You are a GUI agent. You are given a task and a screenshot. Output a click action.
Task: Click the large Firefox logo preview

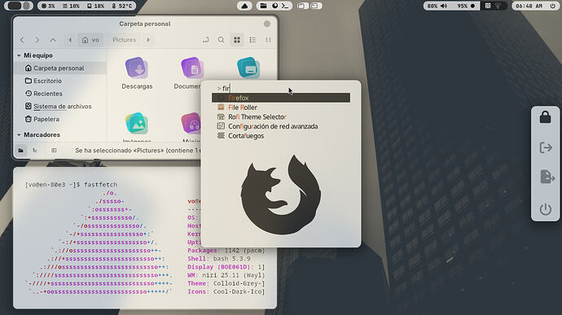click(281, 195)
